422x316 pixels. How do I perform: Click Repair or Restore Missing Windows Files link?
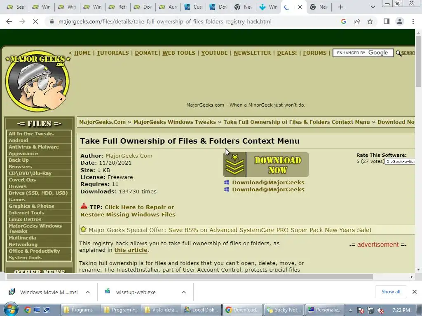[128, 211]
